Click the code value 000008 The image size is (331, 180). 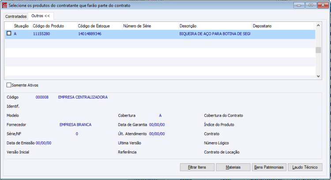click(x=42, y=97)
